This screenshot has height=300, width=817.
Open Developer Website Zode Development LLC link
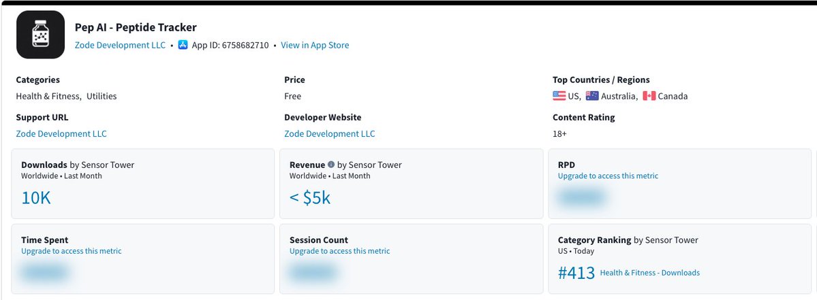tap(329, 133)
